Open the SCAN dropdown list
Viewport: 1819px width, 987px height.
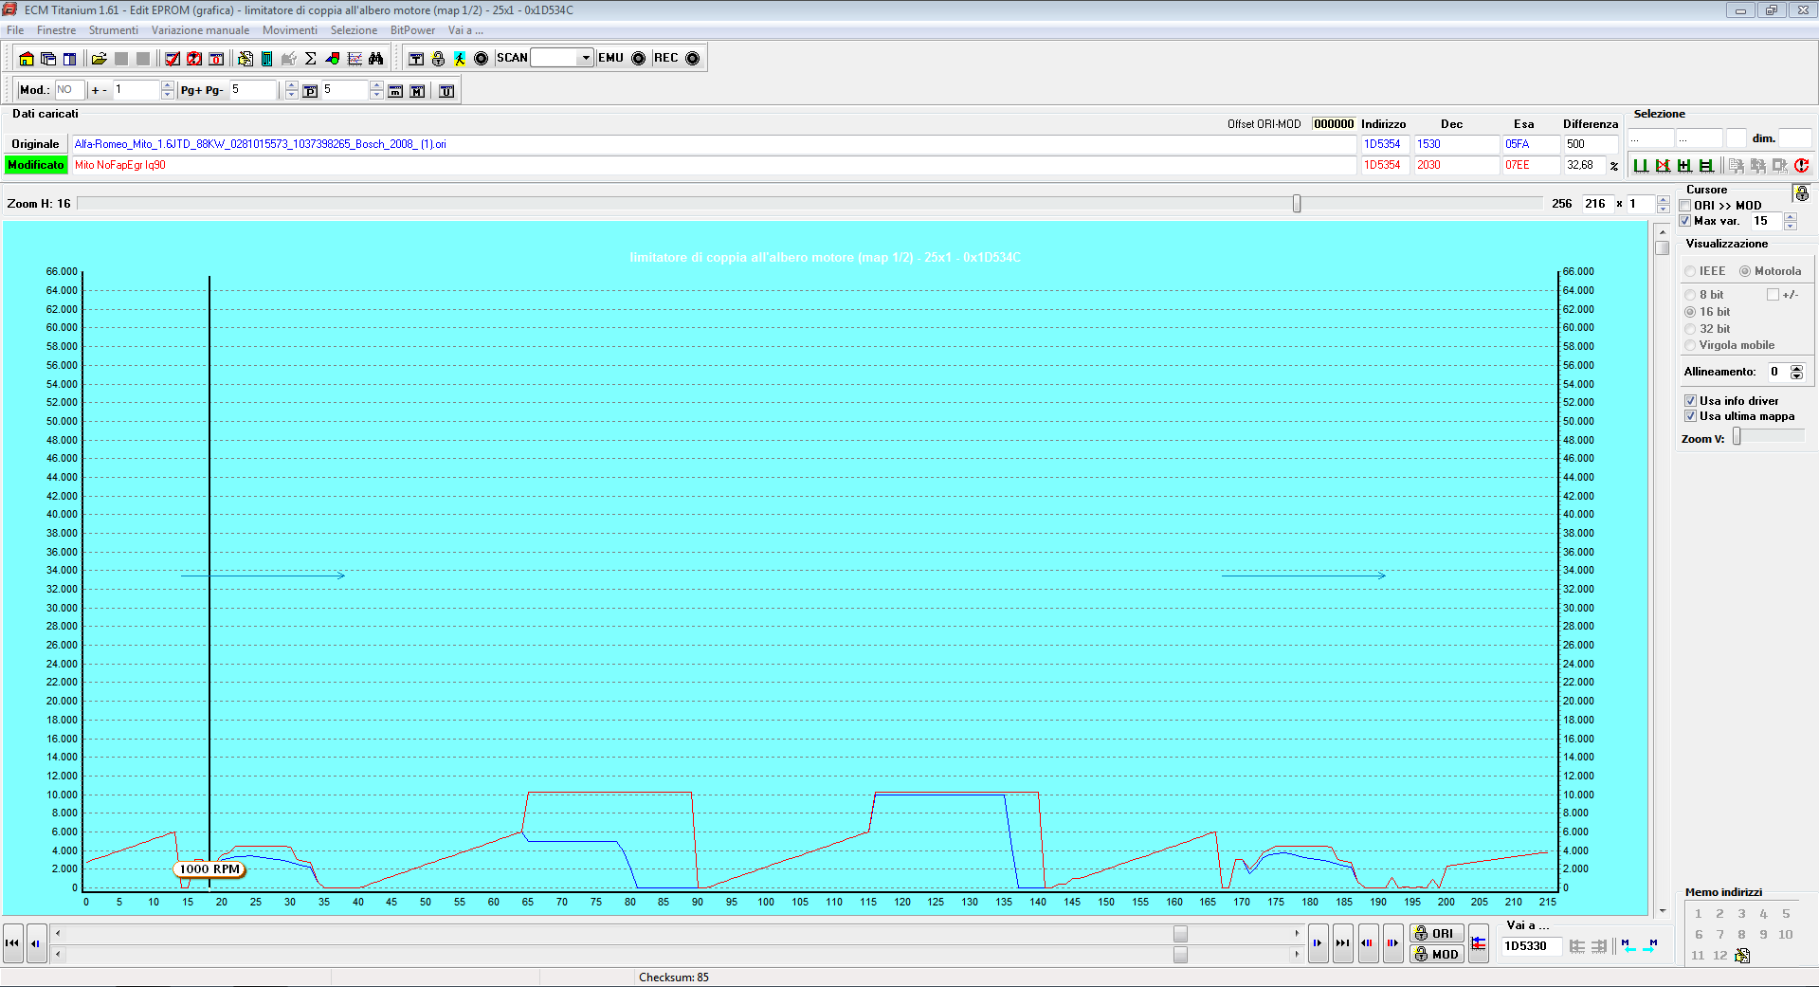coord(585,58)
